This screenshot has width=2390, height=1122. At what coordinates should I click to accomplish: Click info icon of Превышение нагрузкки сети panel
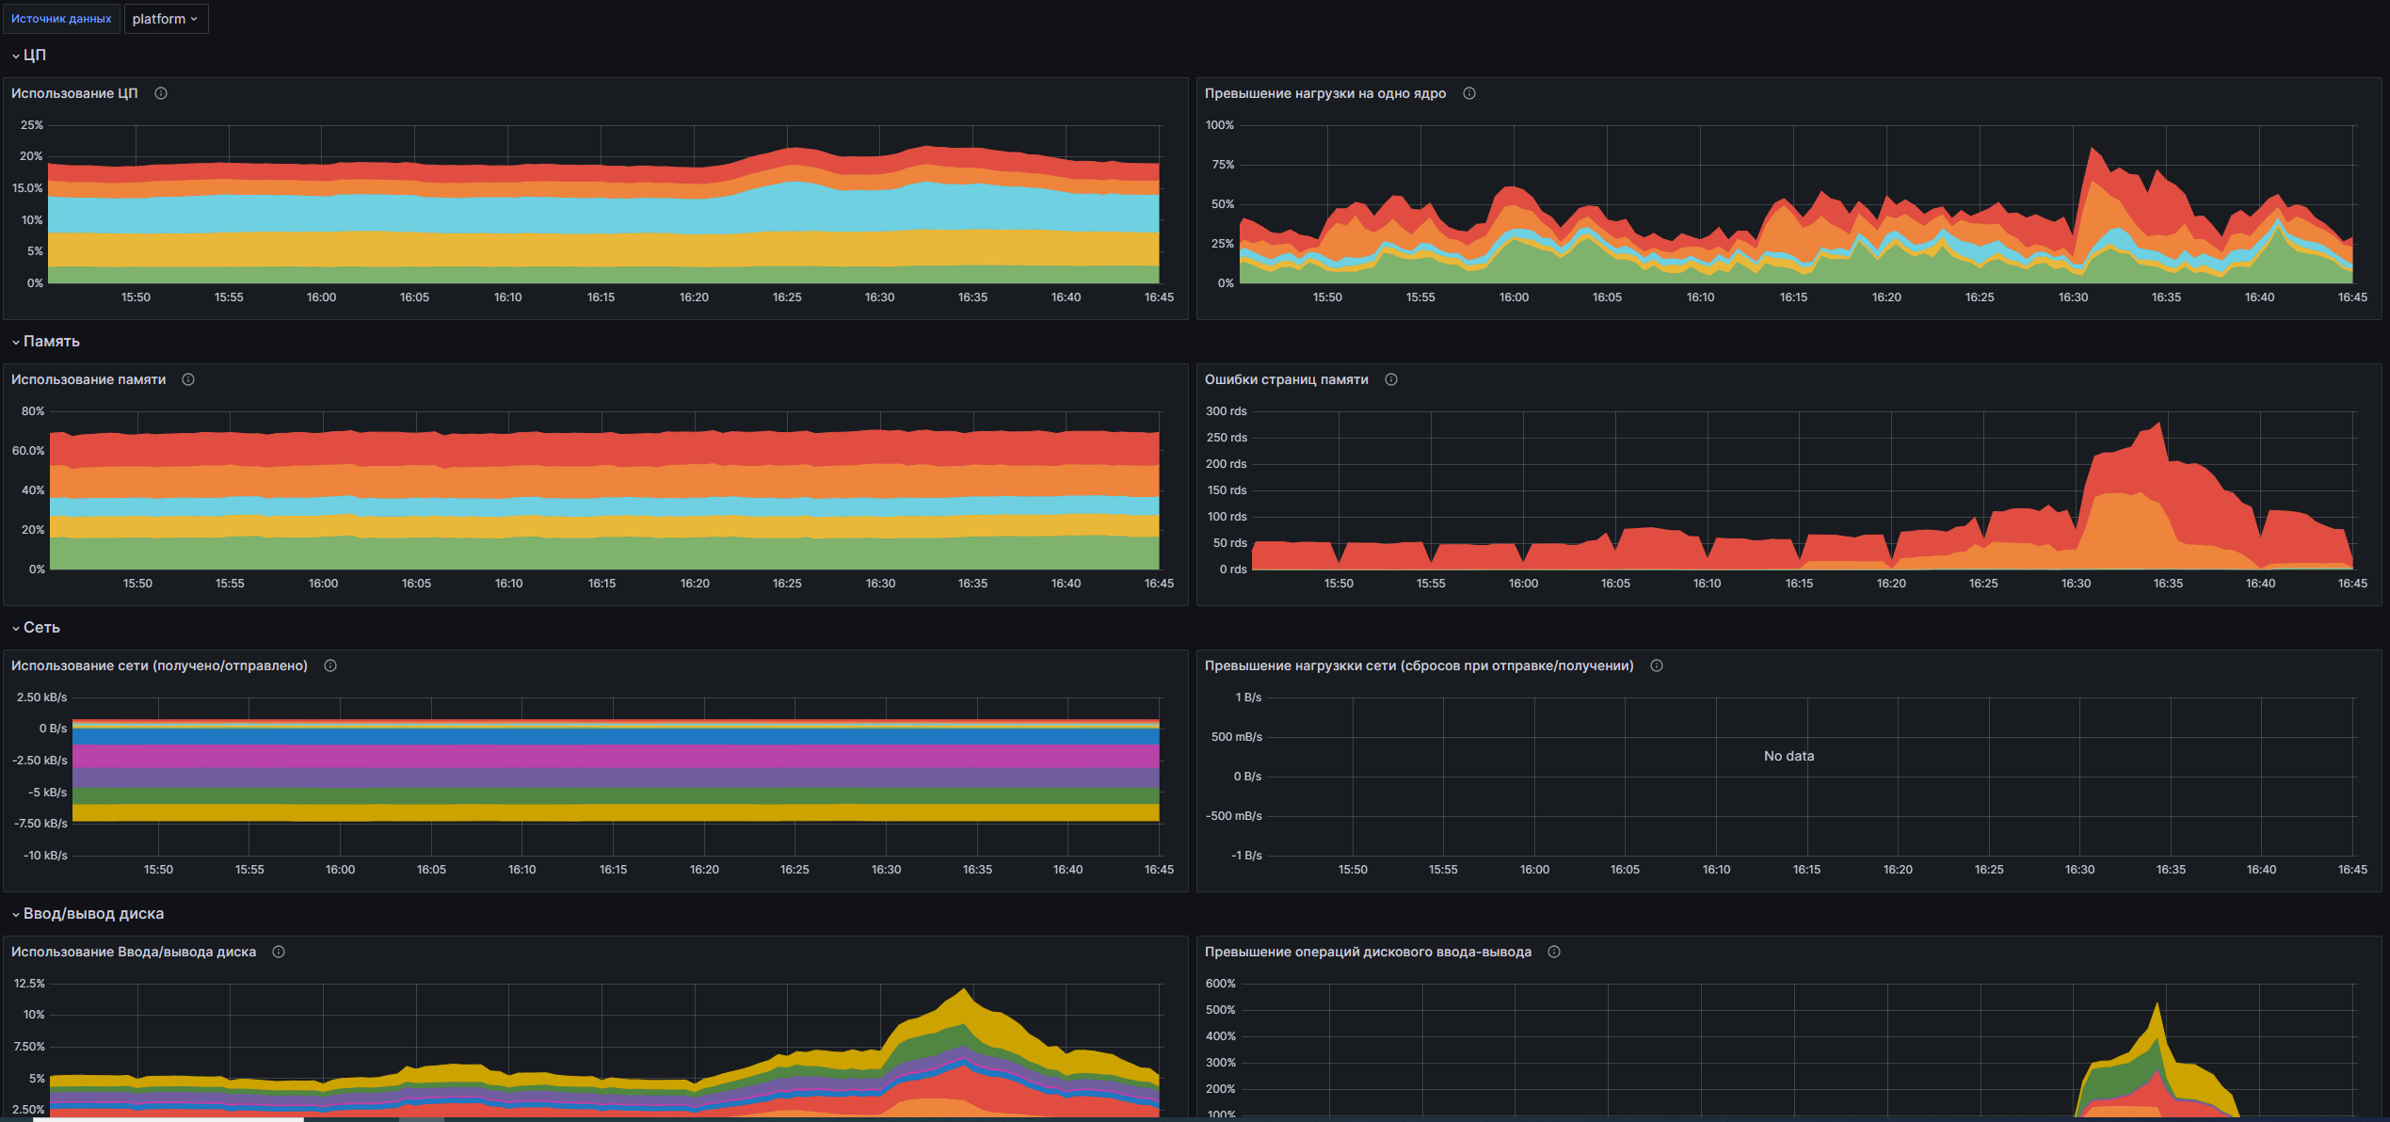[1657, 665]
